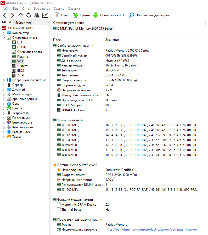Open the Файл menu
The image size is (208, 235).
[x=5, y=9]
